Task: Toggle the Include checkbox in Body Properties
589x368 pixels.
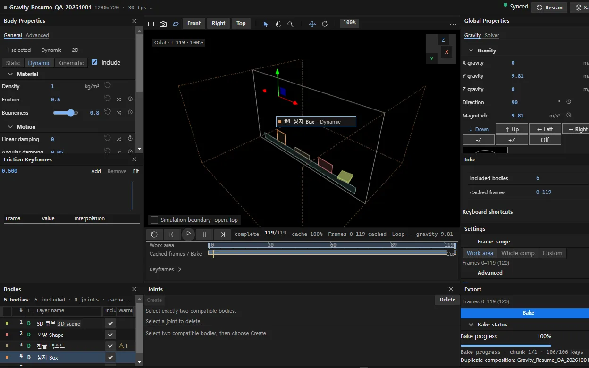Action: click(x=94, y=62)
